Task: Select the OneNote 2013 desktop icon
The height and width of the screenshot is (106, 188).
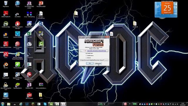Action: [x=29, y=86]
